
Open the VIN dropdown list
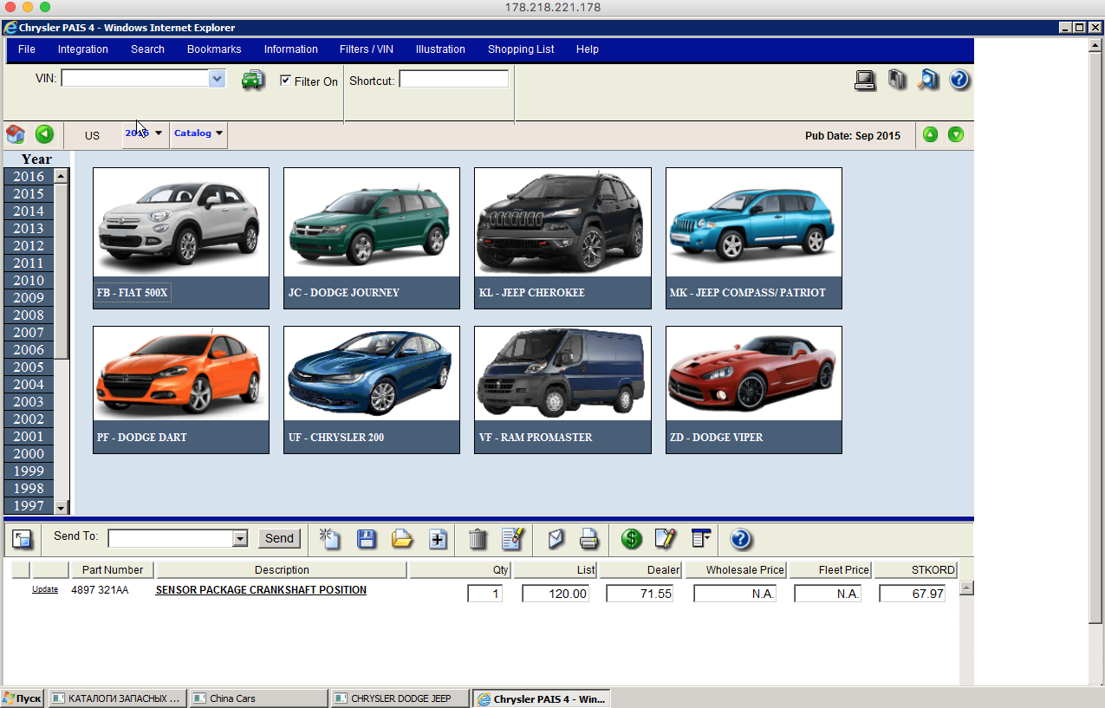pos(217,79)
